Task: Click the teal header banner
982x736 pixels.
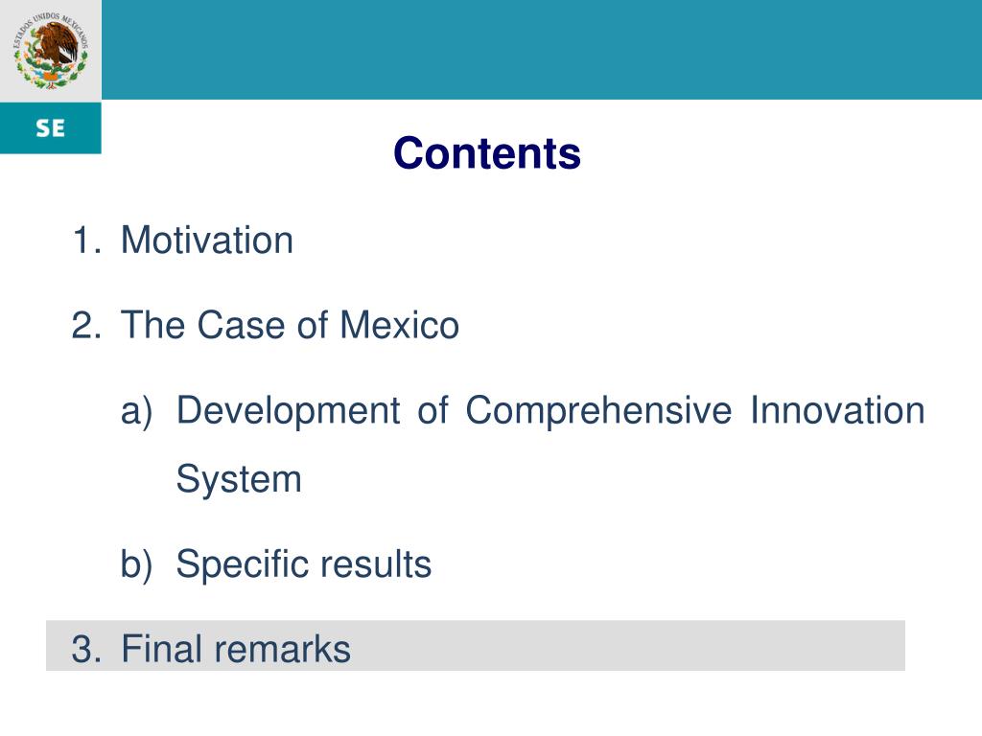Action: click(542, 50)
